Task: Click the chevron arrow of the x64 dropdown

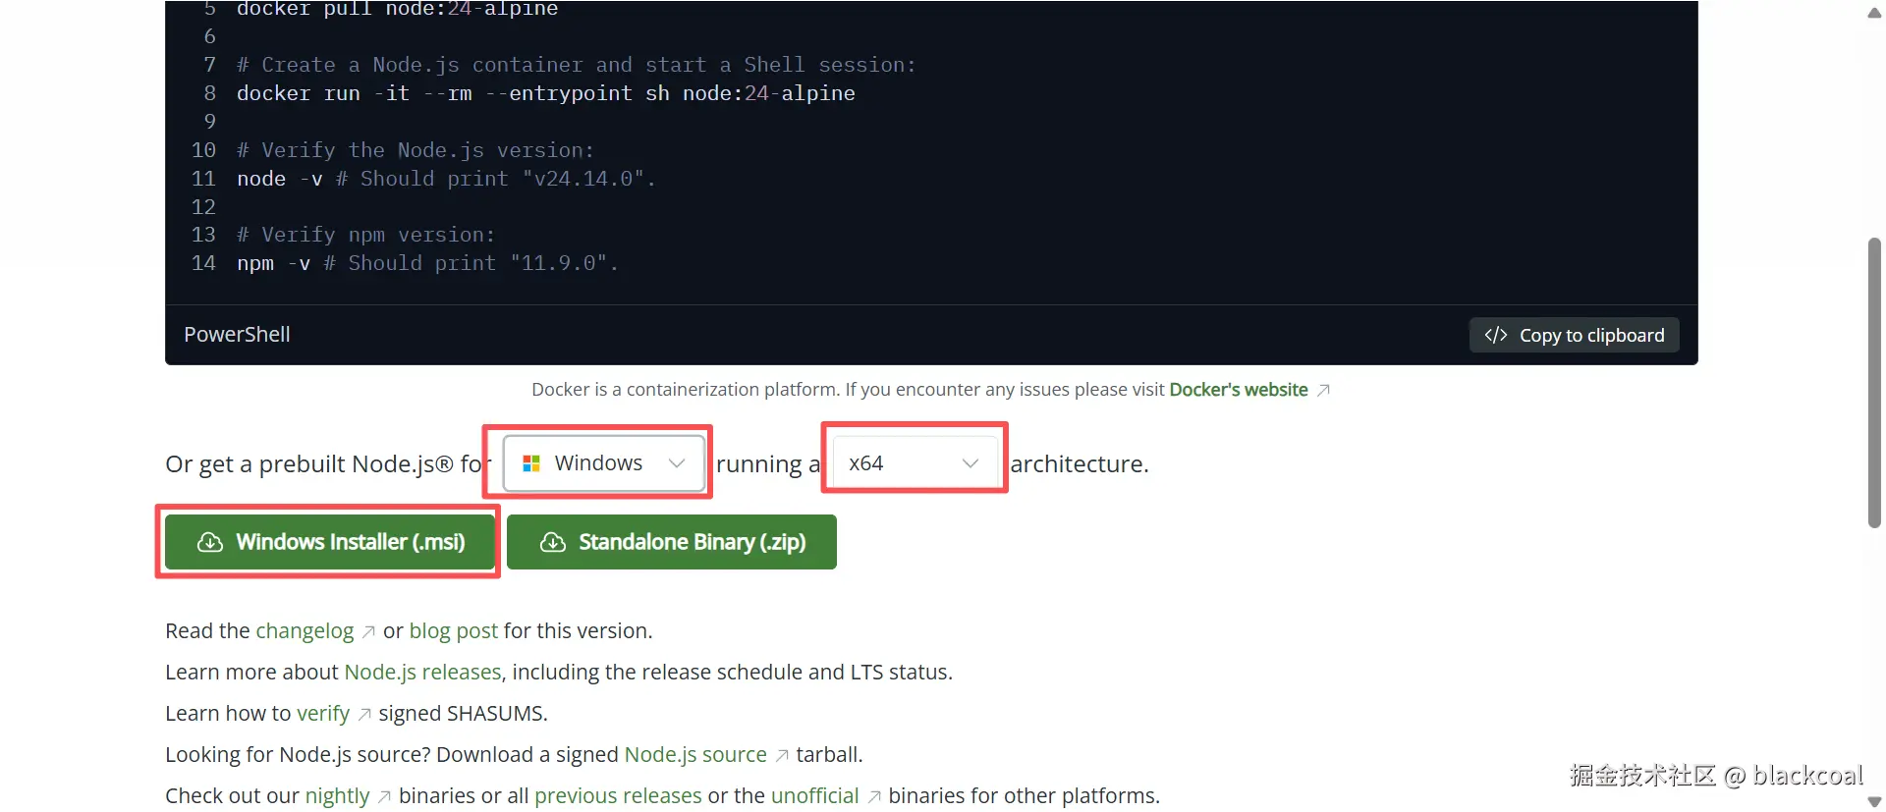Action: click(x=971, y=463)
